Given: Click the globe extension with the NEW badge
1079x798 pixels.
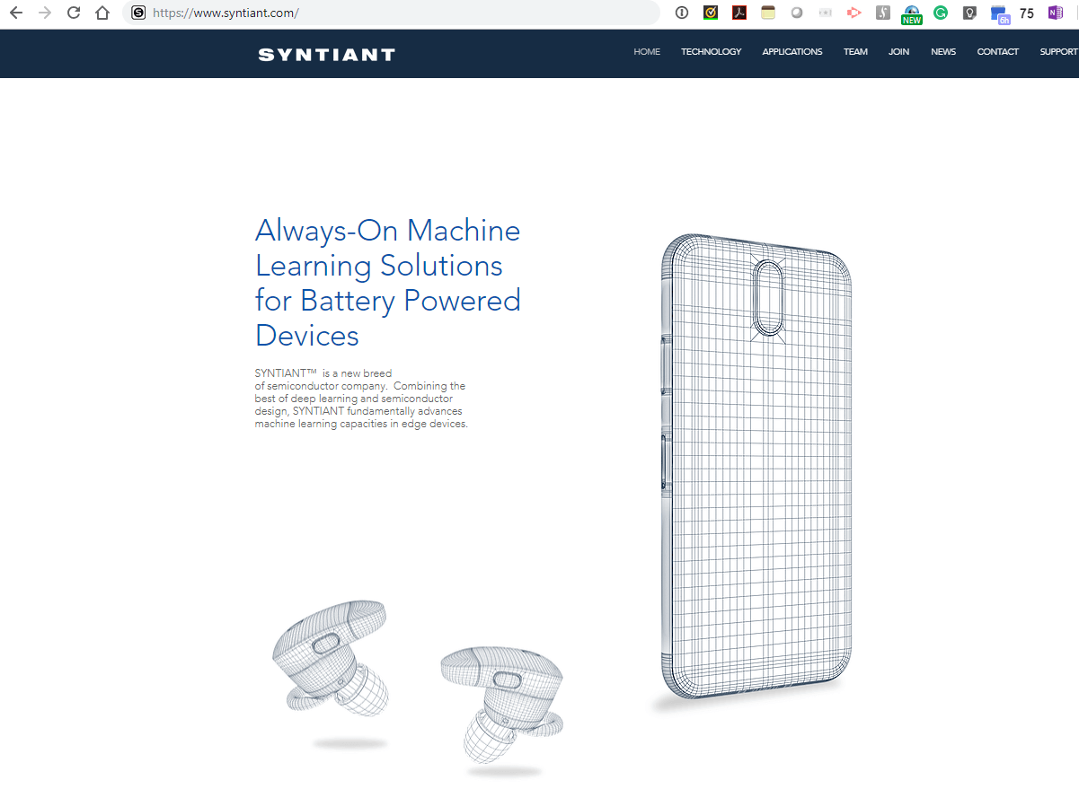Looking at the screenshot, I should click(x=911, y=13).
